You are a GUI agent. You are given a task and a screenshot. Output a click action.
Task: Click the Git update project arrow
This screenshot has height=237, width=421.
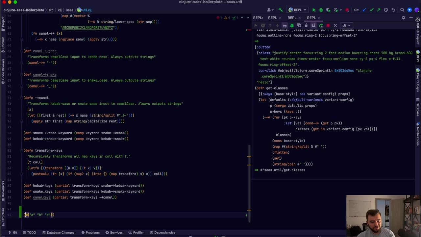click(364, 10)
